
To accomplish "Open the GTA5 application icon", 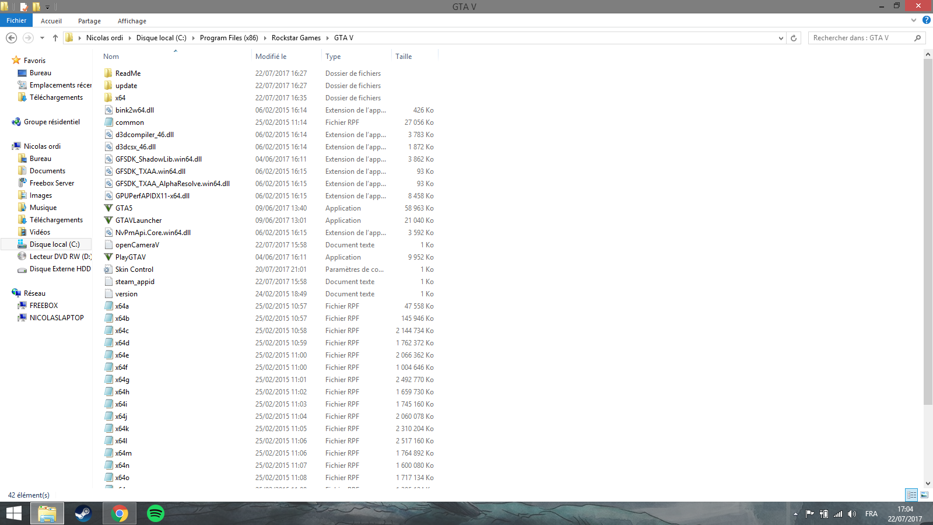I will [x=108, y=208].
